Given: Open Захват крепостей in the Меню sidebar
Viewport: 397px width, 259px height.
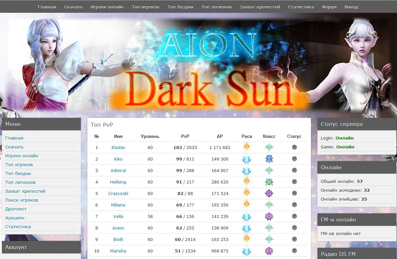Looking at the screenshot, I should (x=25, y=191).
